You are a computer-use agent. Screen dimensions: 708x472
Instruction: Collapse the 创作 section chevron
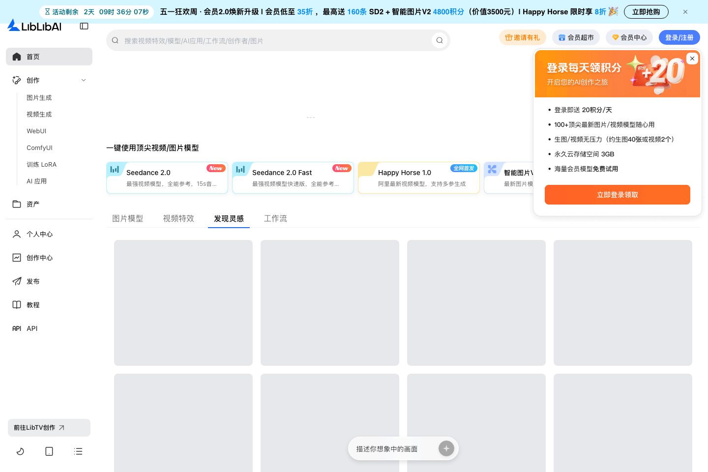[84, 80]
